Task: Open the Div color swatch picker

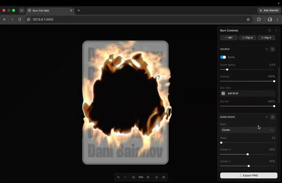Action: coord(223,93)
